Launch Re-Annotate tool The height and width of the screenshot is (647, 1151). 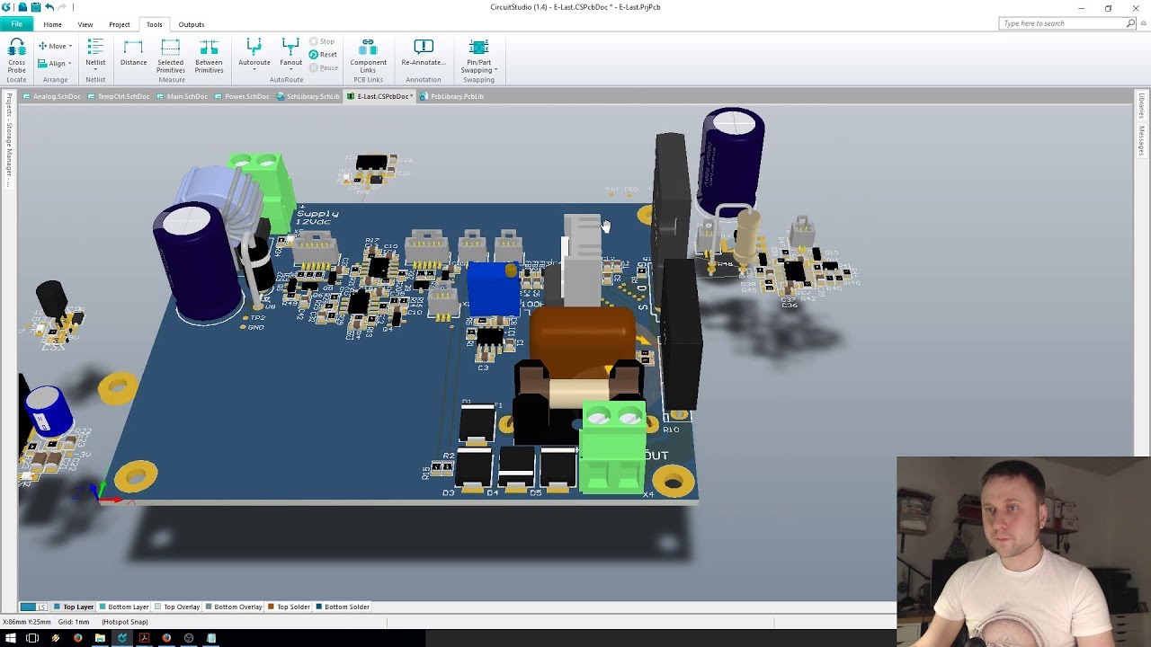click(424, 53)
